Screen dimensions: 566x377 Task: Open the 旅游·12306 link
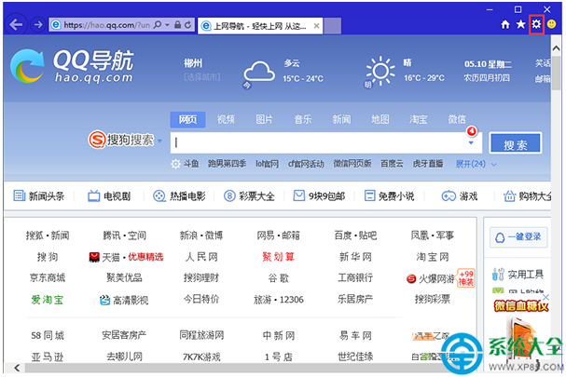click(x=279, y=300)
